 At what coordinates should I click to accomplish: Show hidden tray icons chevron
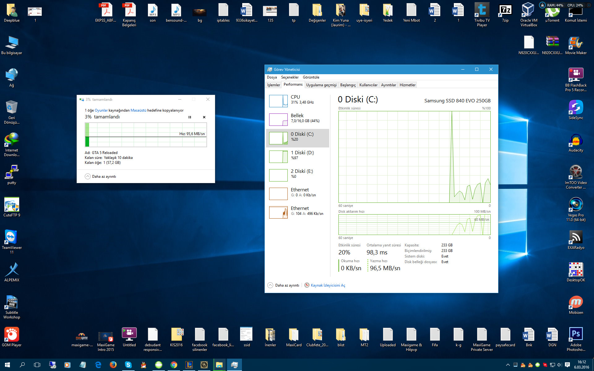point(508,365)
